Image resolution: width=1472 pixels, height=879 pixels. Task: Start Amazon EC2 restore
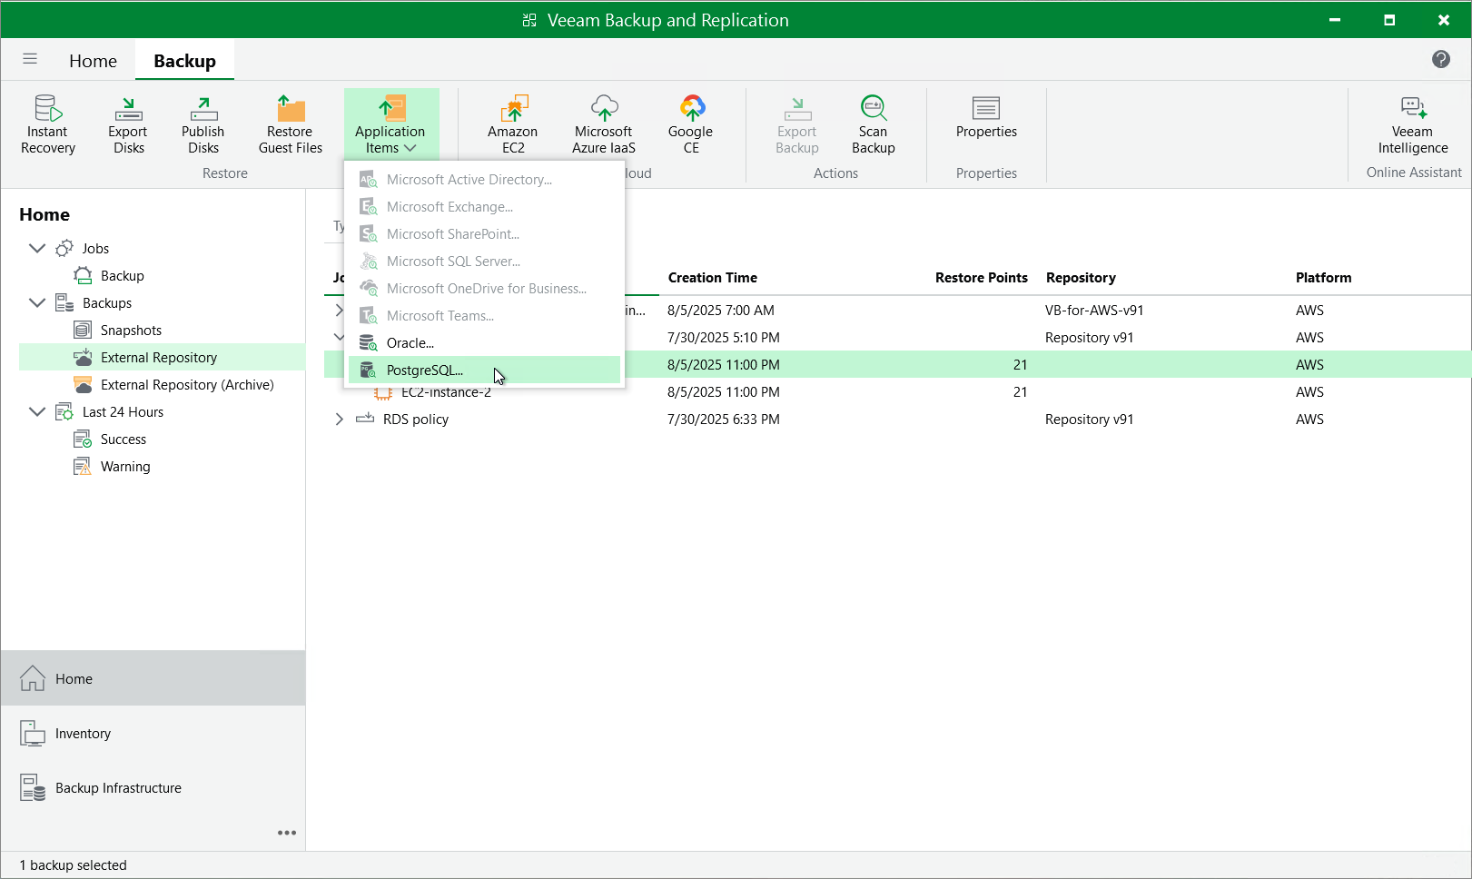pyautogui.click(x=513, y=124)
